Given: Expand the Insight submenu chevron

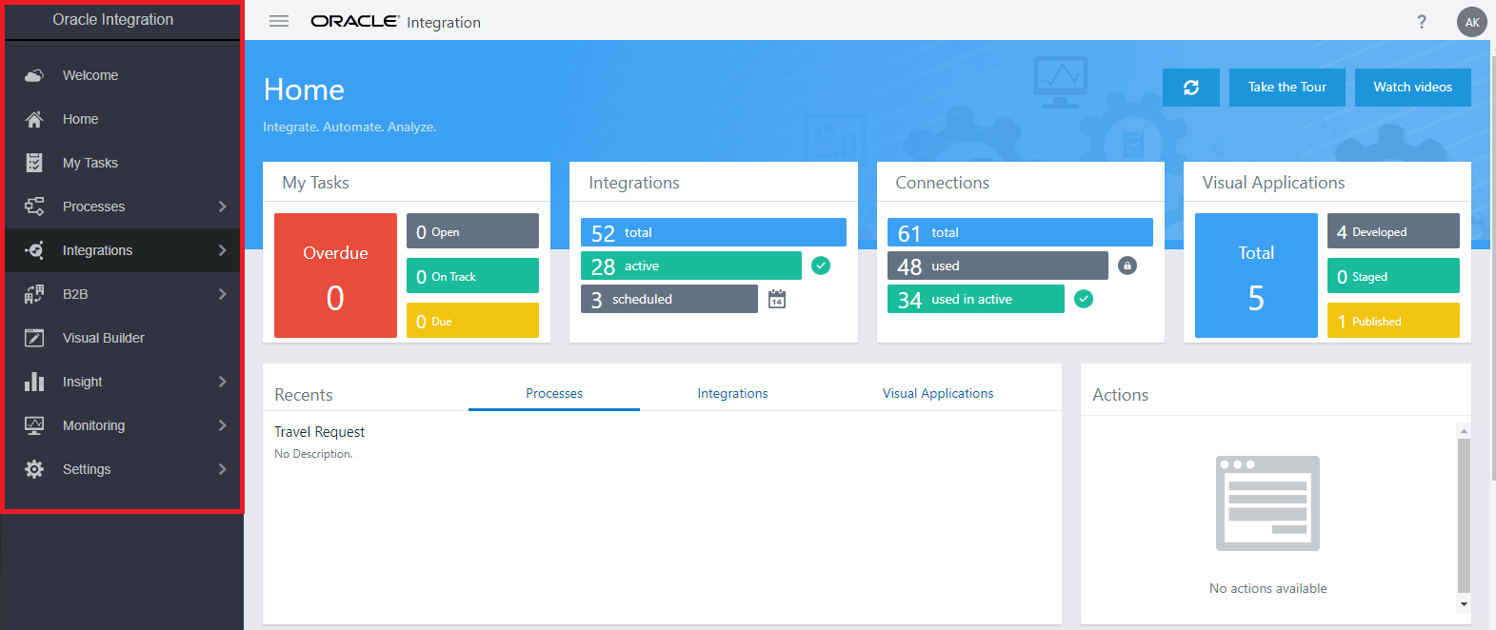Looking at the screenshot, I should pyautogui.click(x=222, y=382).
